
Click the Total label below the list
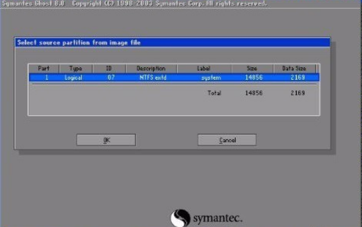coord(214,93)
